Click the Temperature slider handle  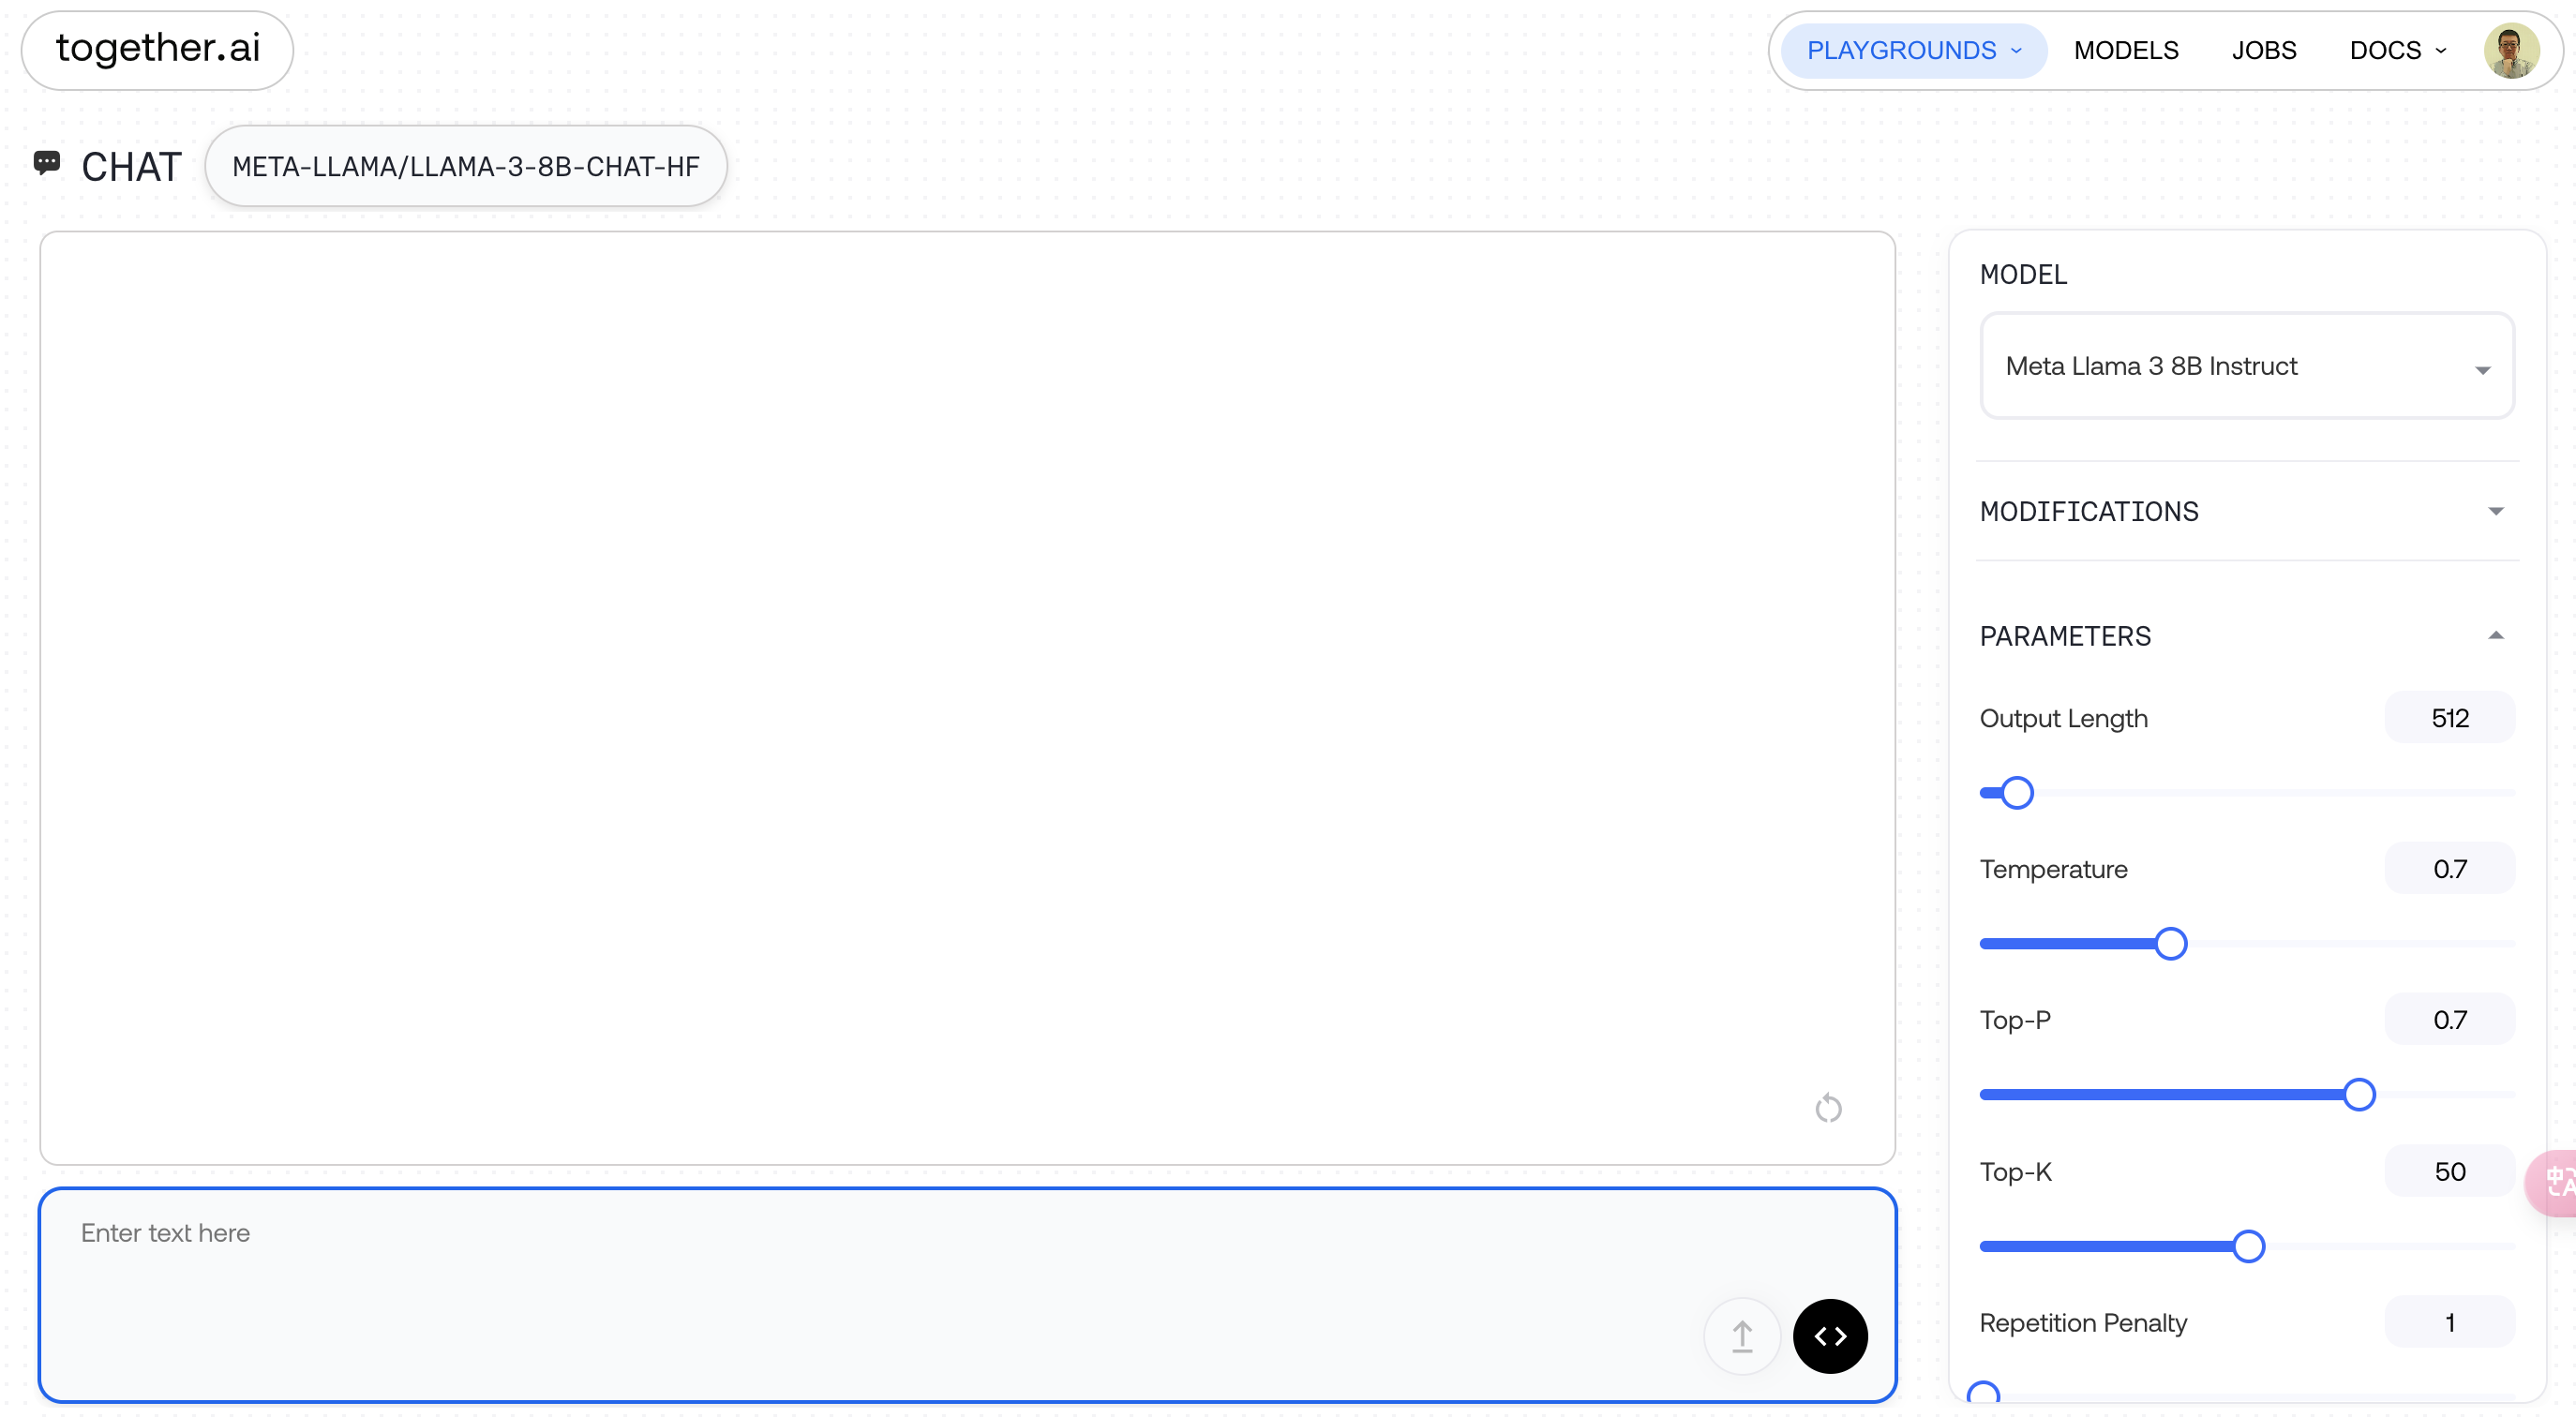click(x=2169, y=942)
